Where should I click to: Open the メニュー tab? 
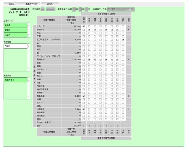pyautogui.click(x=13, y=4)
